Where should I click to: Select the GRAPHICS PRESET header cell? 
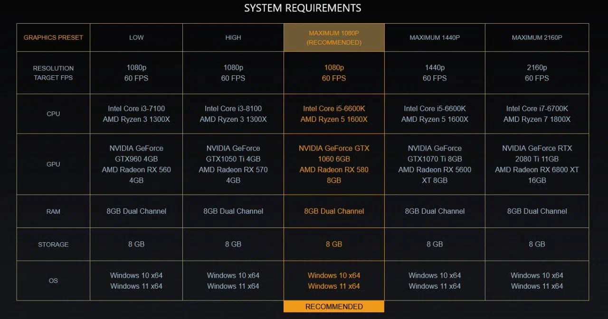click(53, 37)
